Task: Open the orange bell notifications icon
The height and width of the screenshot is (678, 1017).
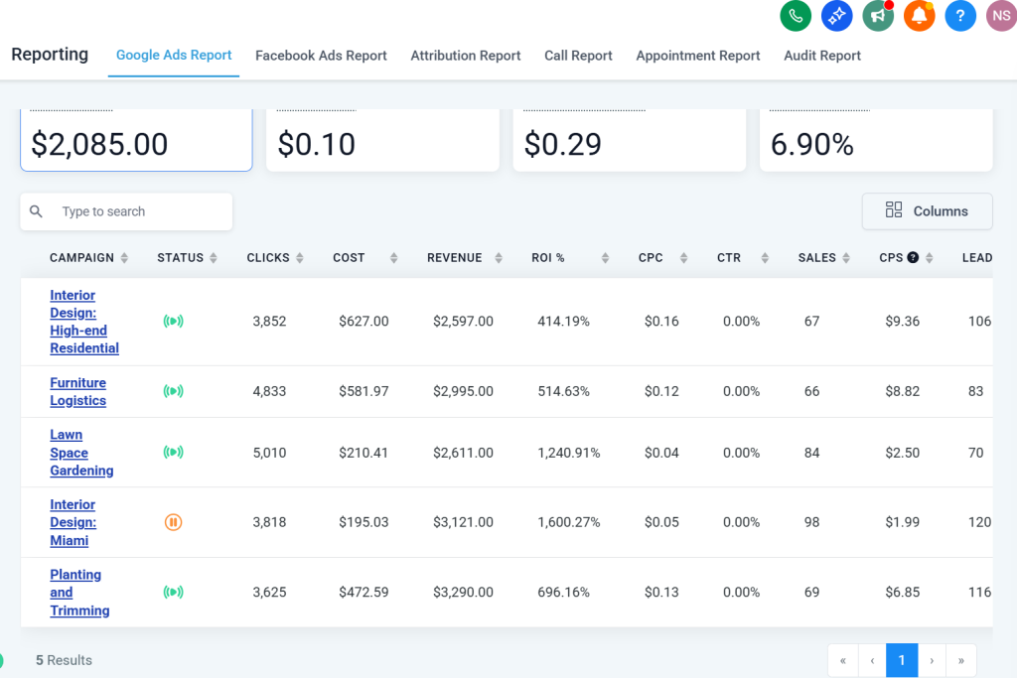Action: coord(919,16)
